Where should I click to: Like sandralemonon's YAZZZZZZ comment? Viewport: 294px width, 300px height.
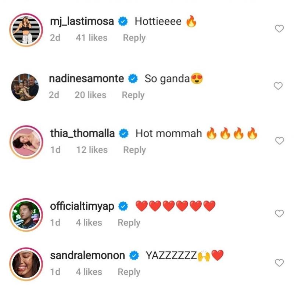point(279,263)
